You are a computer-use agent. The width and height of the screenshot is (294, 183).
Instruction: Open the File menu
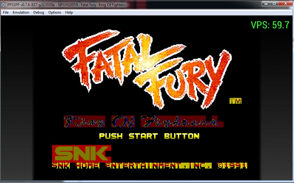click(6, 12)
